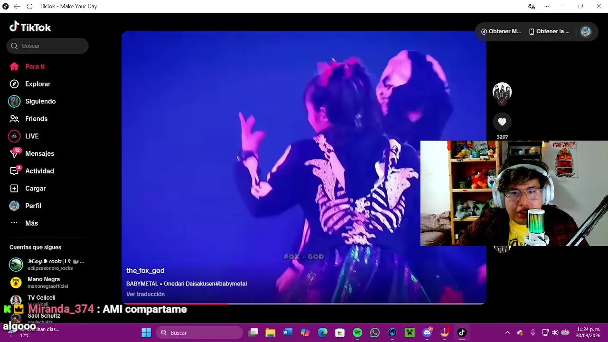Open Mano Negra followed account

pyautogui.click(x=47, y=283)
